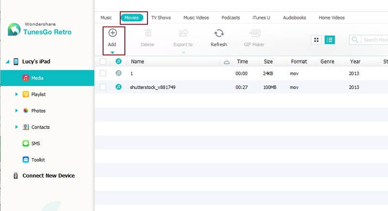Click the cloud column header icon
This screenshot has width=388, height=211.
226,63
